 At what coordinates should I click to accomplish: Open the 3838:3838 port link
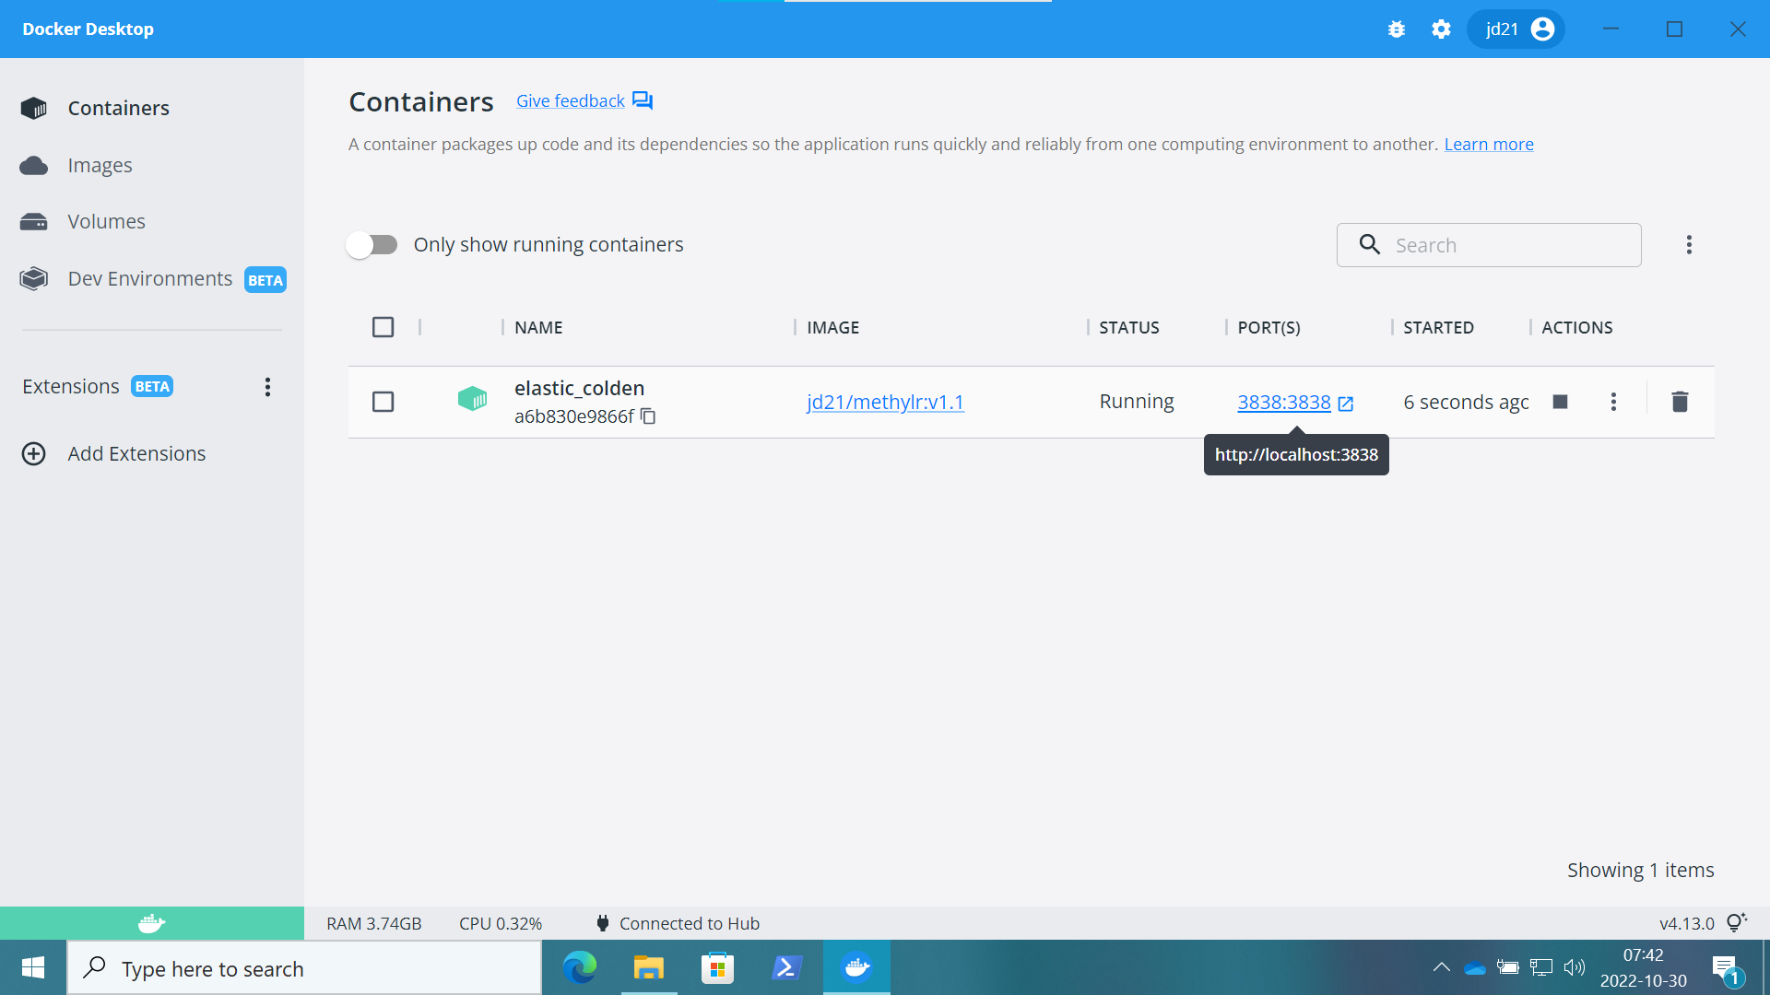click(1283, 402)
